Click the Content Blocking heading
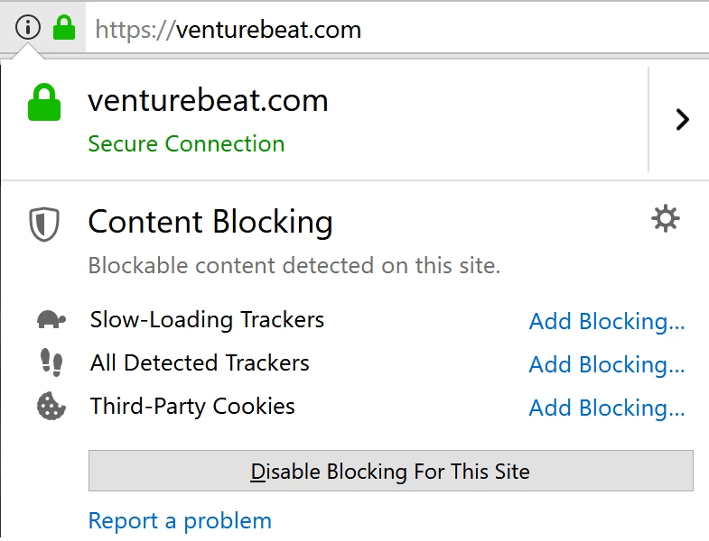The height and width of the screenshot is (541, 709). point(210,222)
